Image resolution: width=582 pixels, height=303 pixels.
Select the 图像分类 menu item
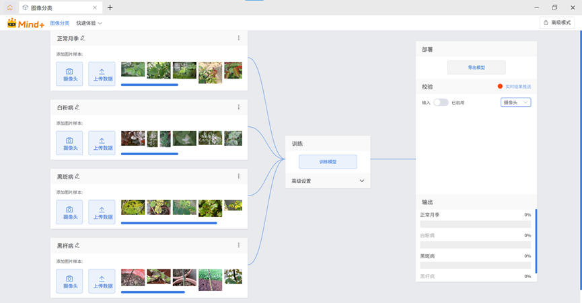[x=60, y=23]
